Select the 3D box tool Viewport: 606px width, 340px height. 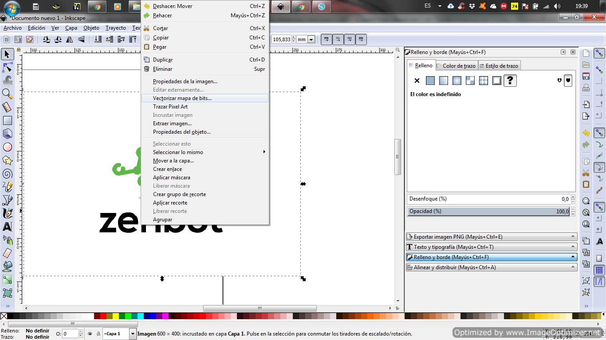7,134
